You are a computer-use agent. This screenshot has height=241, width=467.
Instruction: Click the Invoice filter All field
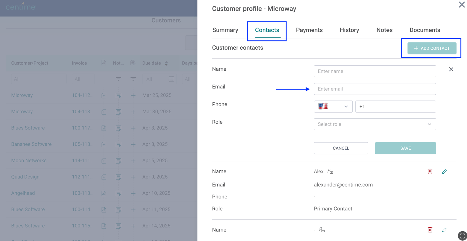point(83,79)
